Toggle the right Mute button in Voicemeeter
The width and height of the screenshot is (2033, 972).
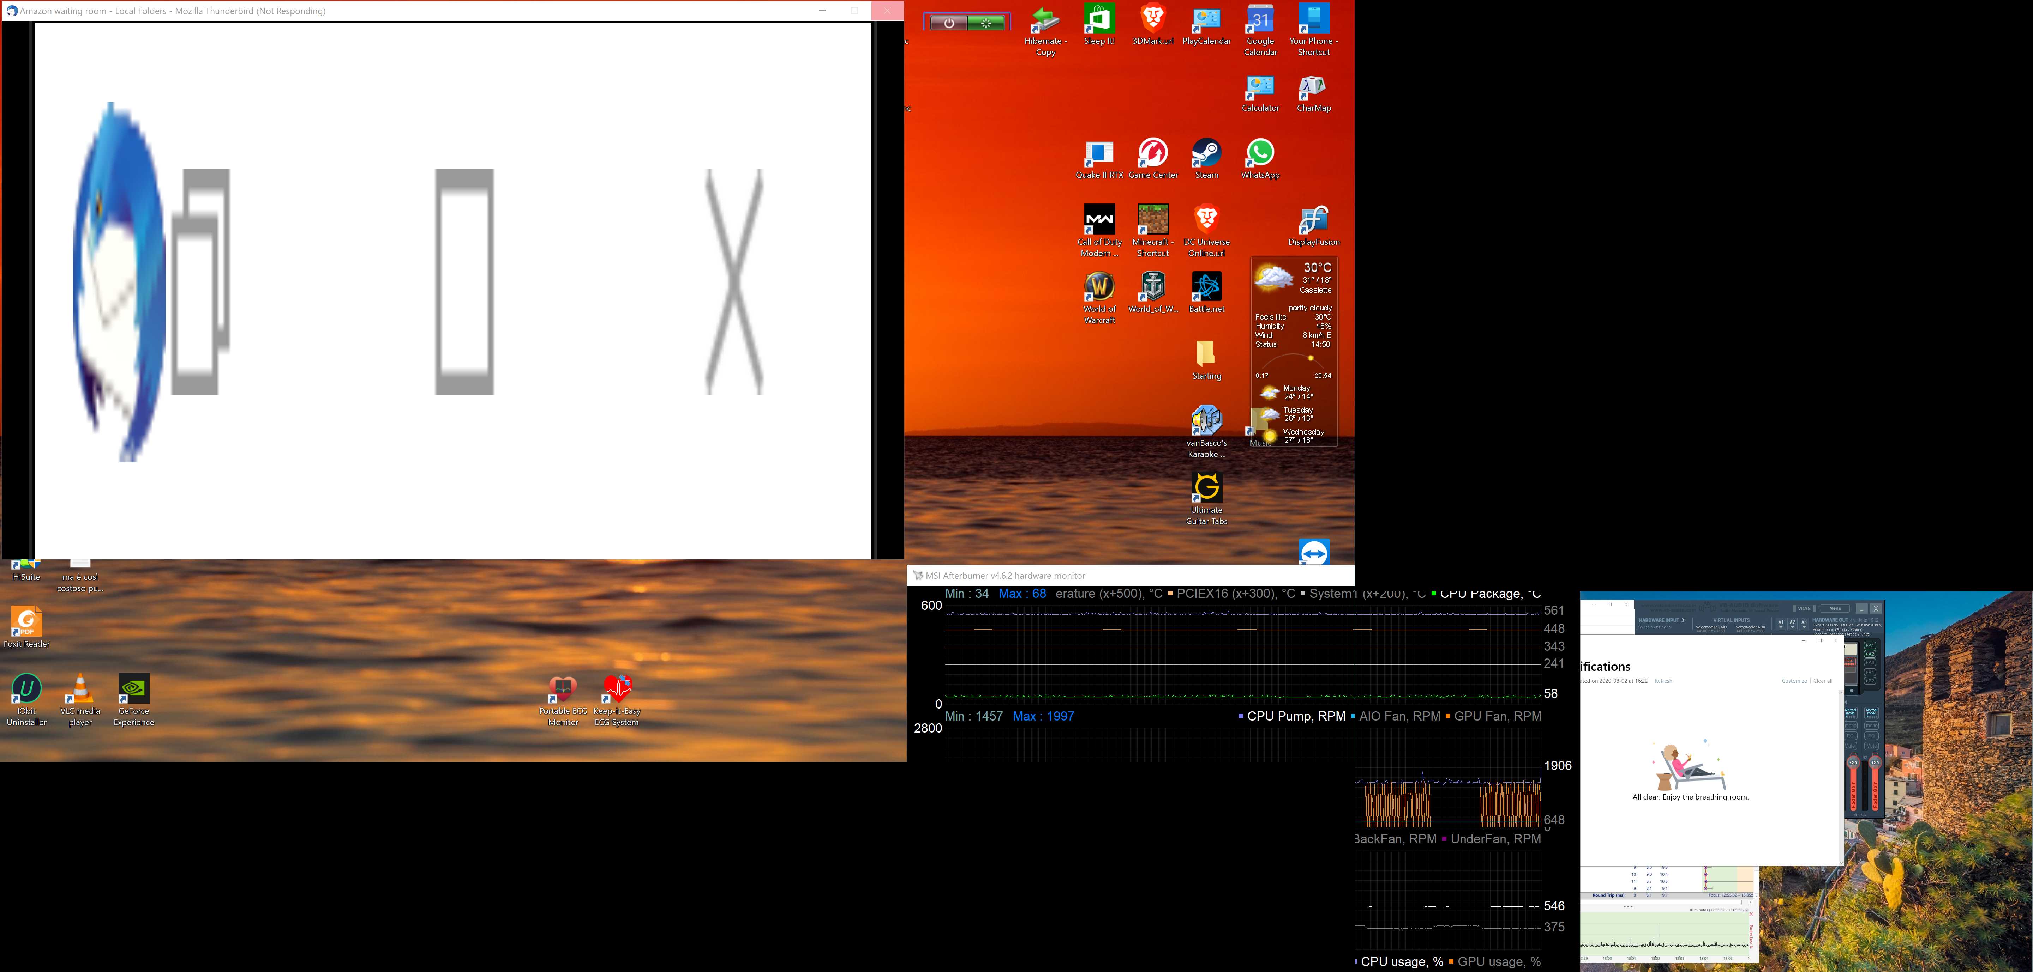pos(1871,746)
